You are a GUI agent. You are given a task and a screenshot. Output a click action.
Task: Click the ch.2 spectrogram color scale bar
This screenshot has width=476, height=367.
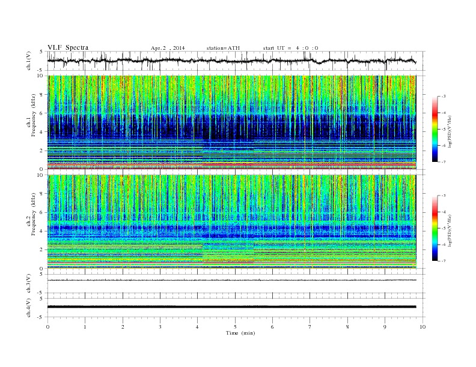435,228
